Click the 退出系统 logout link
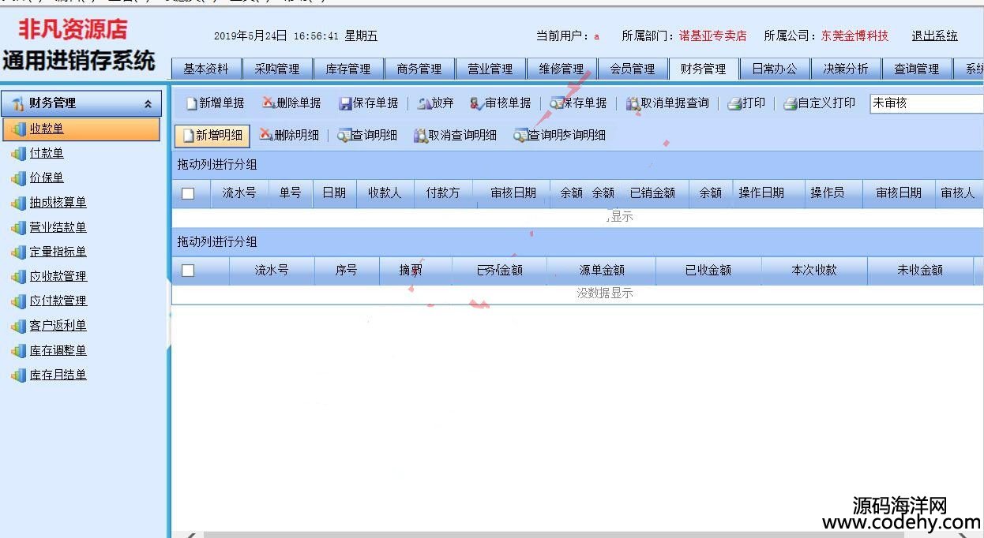 [935, 35]
